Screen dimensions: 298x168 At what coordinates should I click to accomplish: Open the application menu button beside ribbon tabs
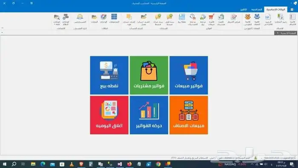pyautogui.click(x=292, y=9)
